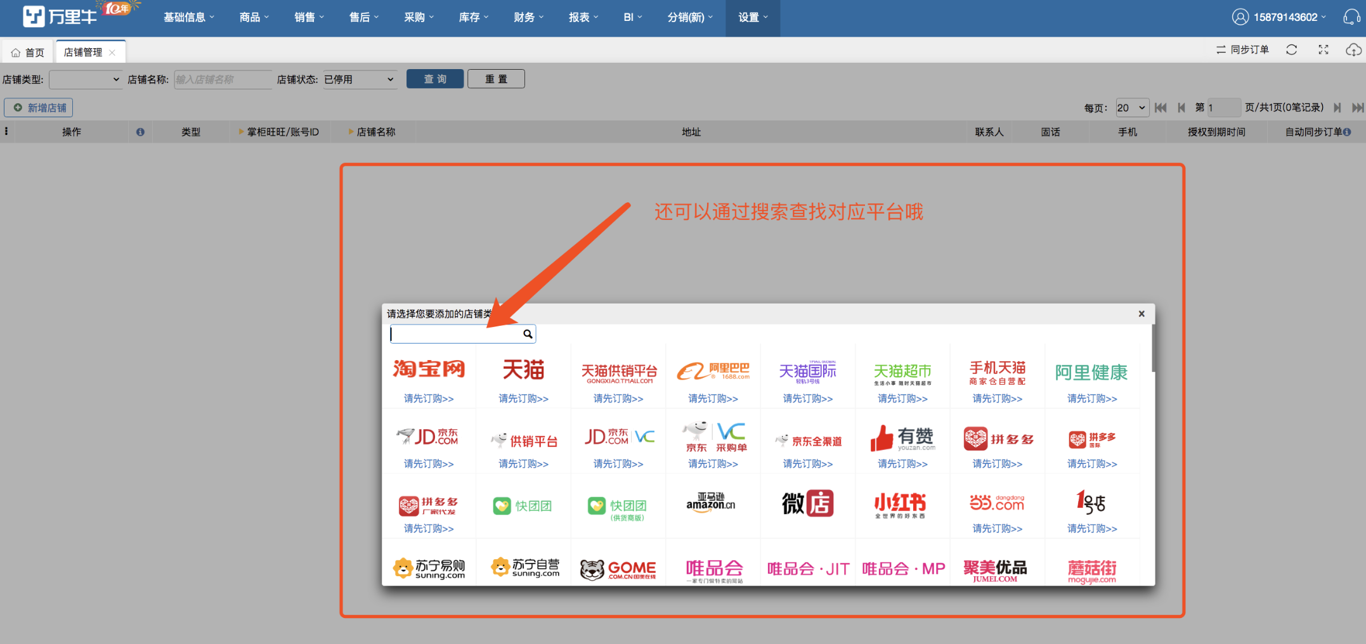Click the info icon next to 操作 column
Screen dimensions: 1366x644
click(x=140, y=132)
